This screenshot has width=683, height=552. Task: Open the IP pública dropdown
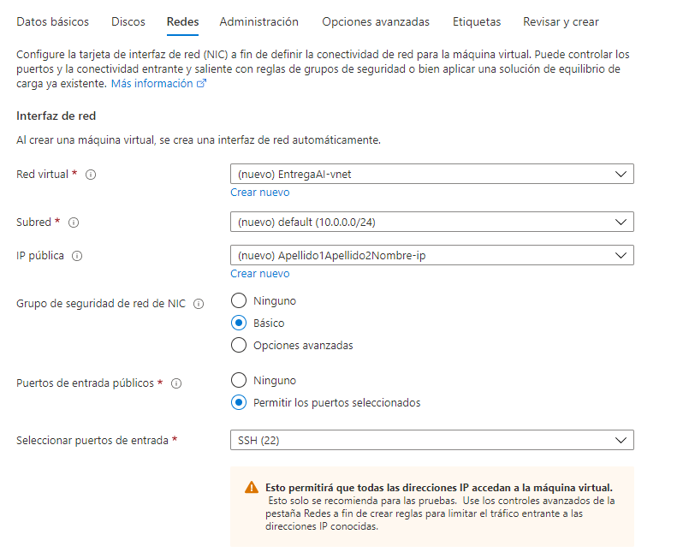coord(431,255)
